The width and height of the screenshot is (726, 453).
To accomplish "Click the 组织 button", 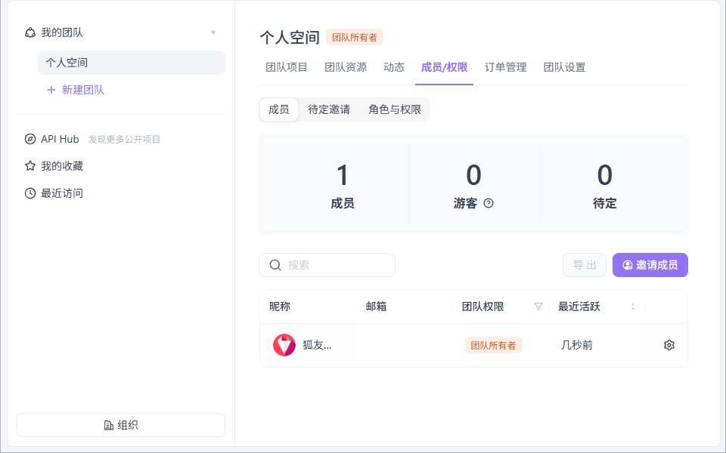I will click(121, 425).
